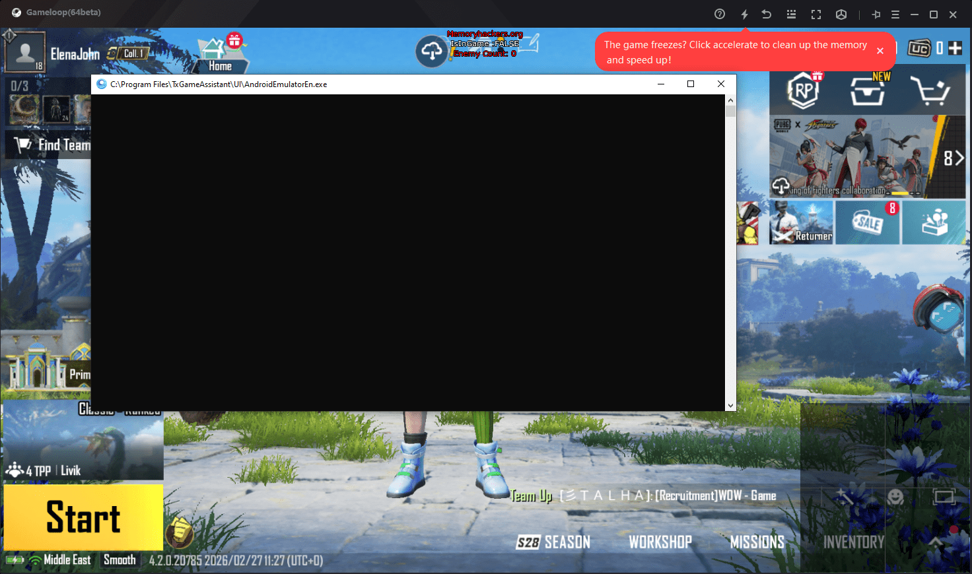
Task: Click the Prim palace event icon
Action: coord(48,367)
